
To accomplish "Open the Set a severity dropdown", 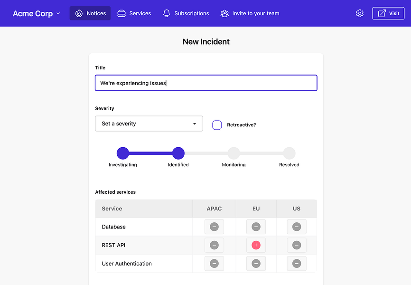I will pyautogui.click(x=149, y=123).
